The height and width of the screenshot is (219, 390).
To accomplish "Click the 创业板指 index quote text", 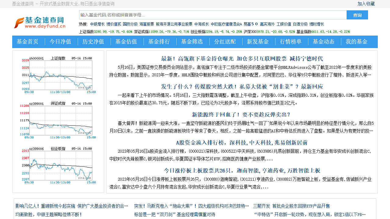I will pyautogui.click(x=216, y=31).
